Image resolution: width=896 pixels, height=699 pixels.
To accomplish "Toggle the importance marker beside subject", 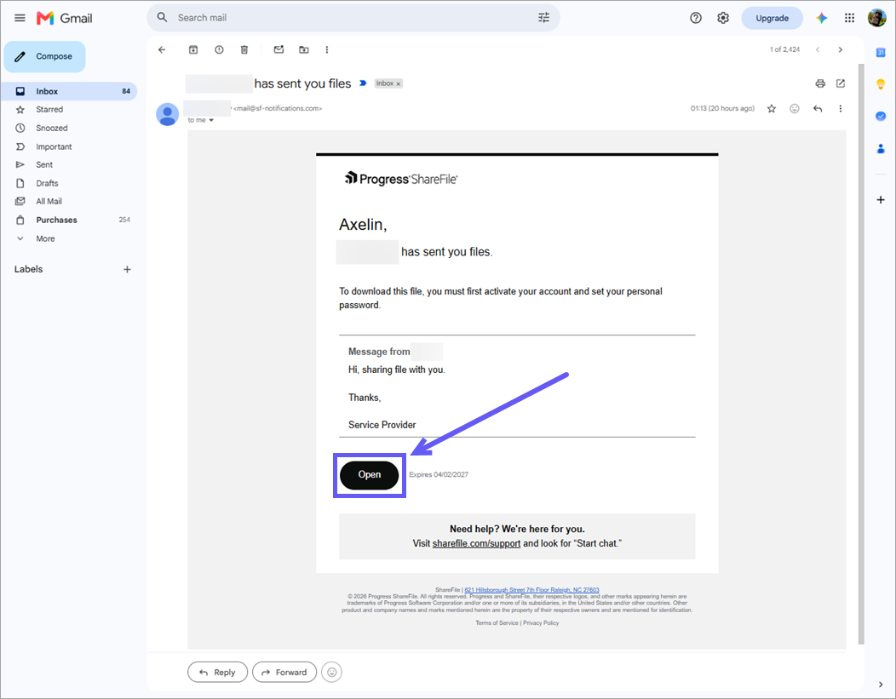I will (x=363, y=83).
